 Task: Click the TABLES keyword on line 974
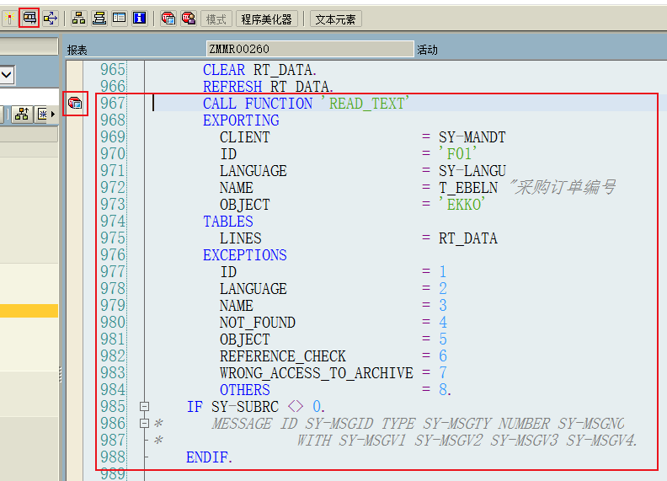click(228, 222)
